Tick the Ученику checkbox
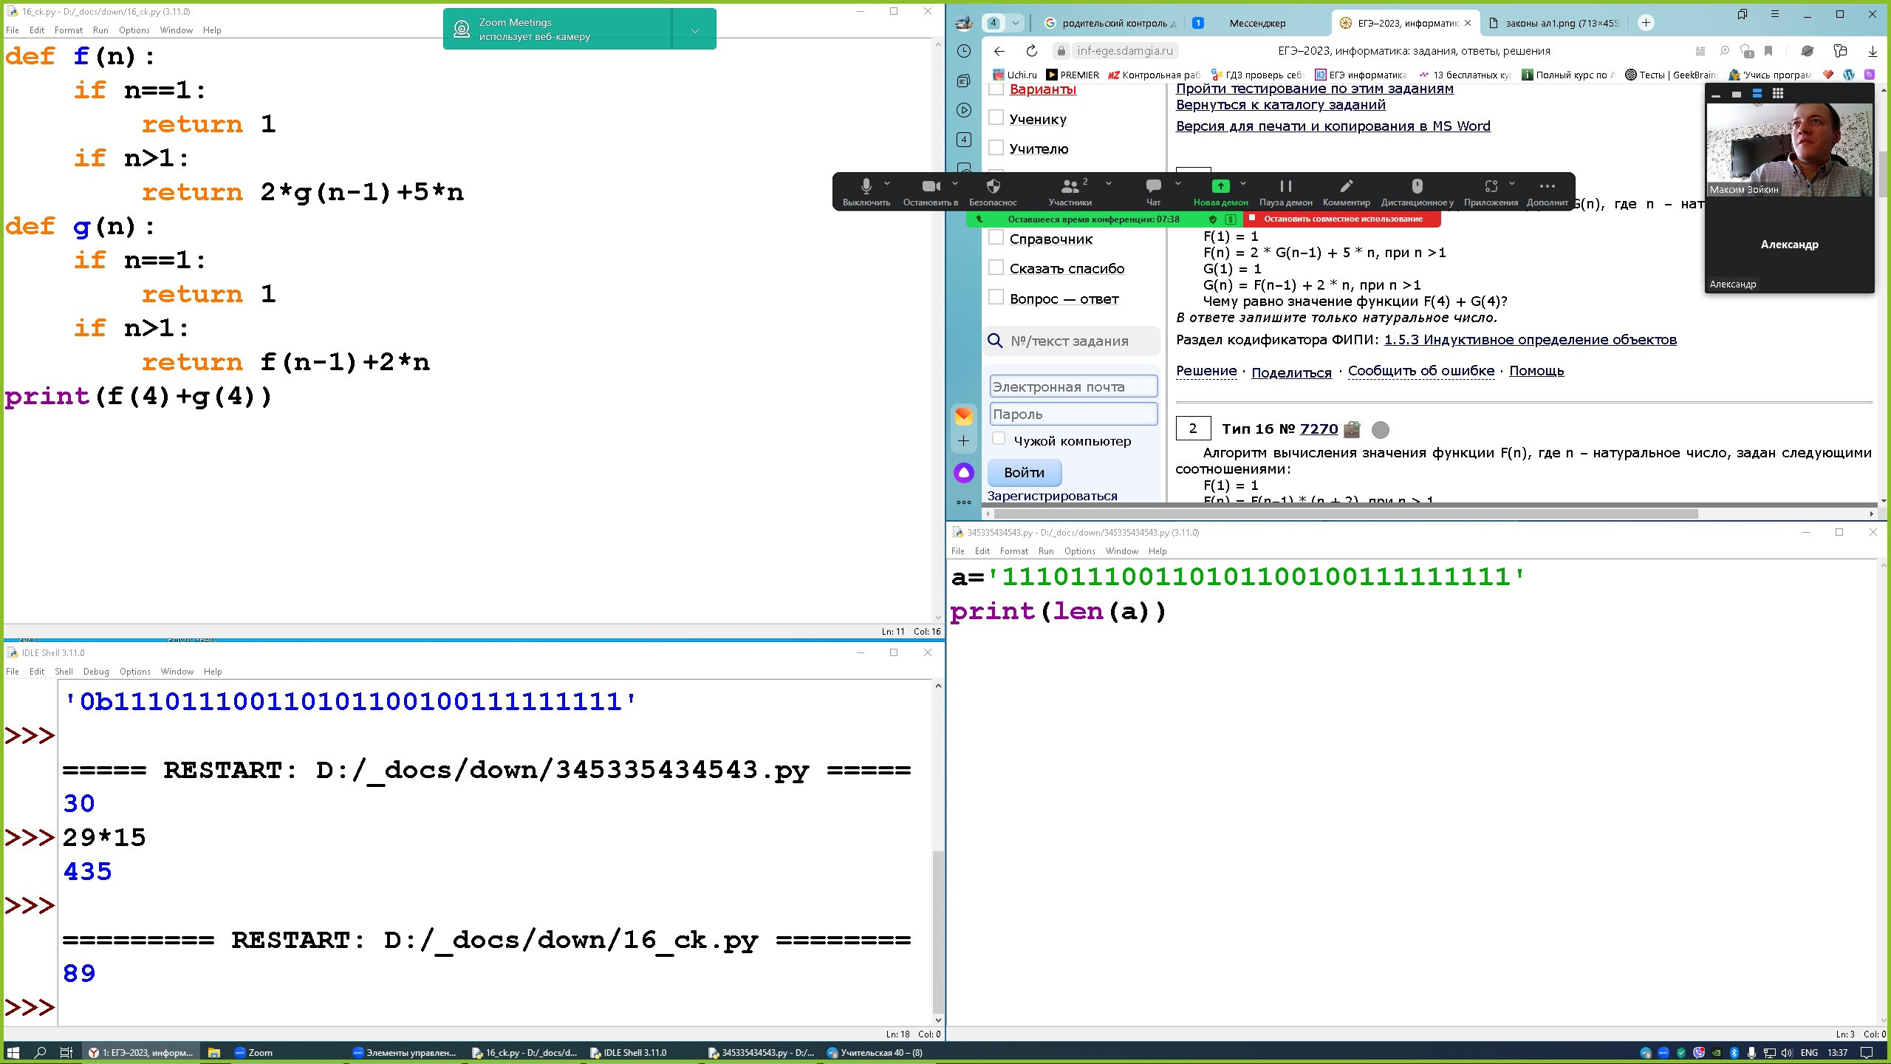Image resolution: width=1891 pixels, height=1064 pixels. point(996,118)
